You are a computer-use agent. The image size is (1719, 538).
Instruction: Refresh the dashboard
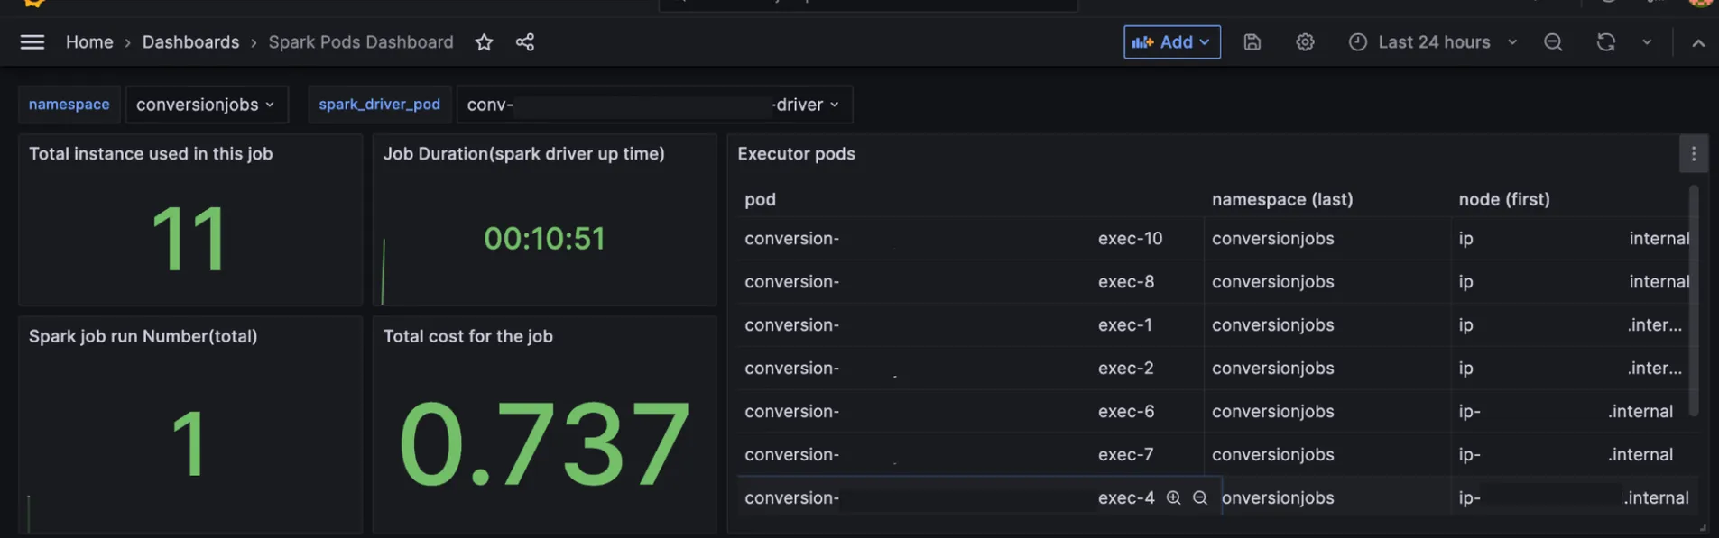point(1605,42)
